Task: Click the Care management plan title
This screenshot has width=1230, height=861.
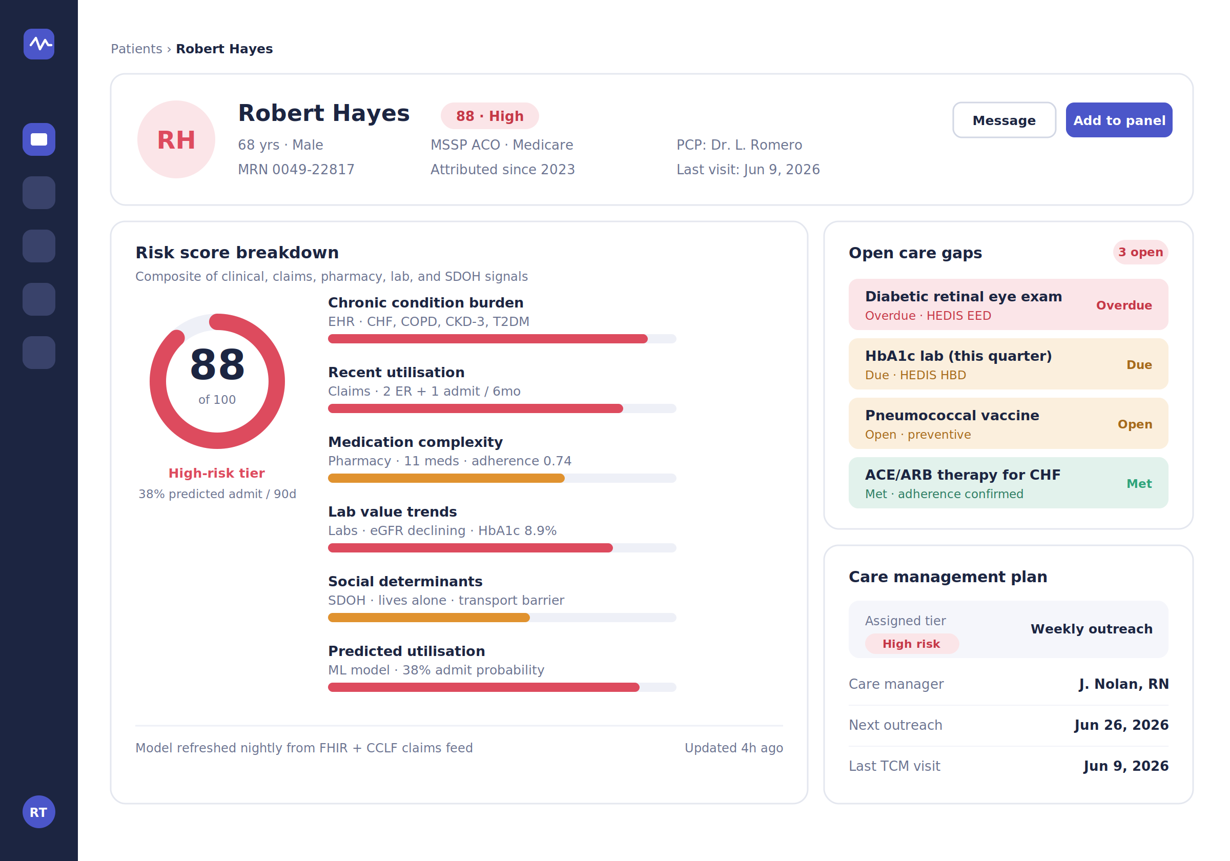Action: [x=948, y=577]
